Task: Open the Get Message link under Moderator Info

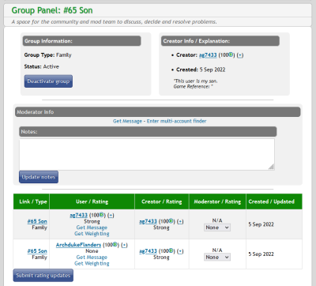Action: coord(127,121)
